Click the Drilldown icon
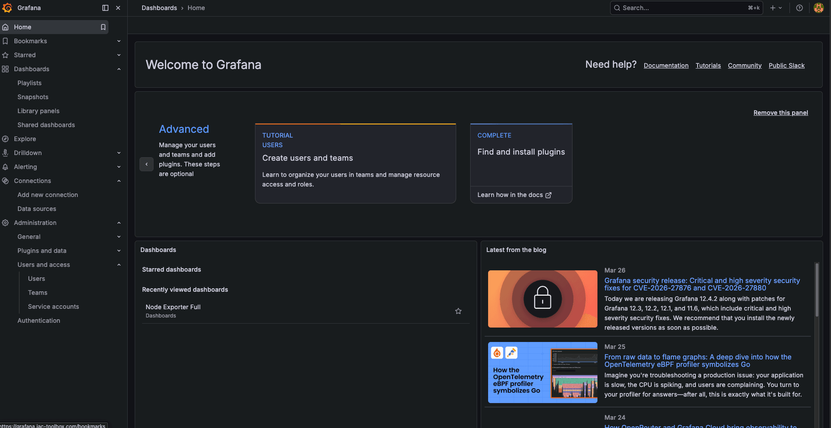The height and width of the screenshot is (428, 831). pos(5,153)
